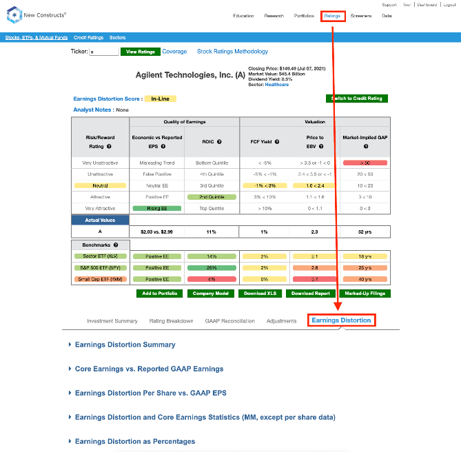Open the Ratings menu
Image resolution: width=461 pixels, height=452 pixels.
coord(333,16)
